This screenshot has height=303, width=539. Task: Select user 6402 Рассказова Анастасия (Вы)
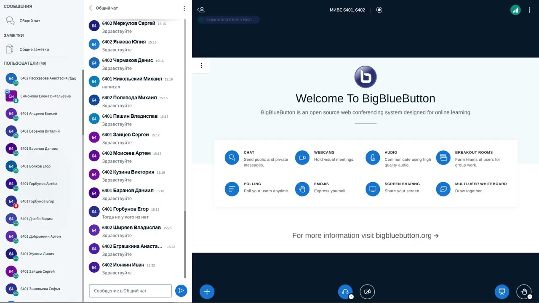coord(42,78)
